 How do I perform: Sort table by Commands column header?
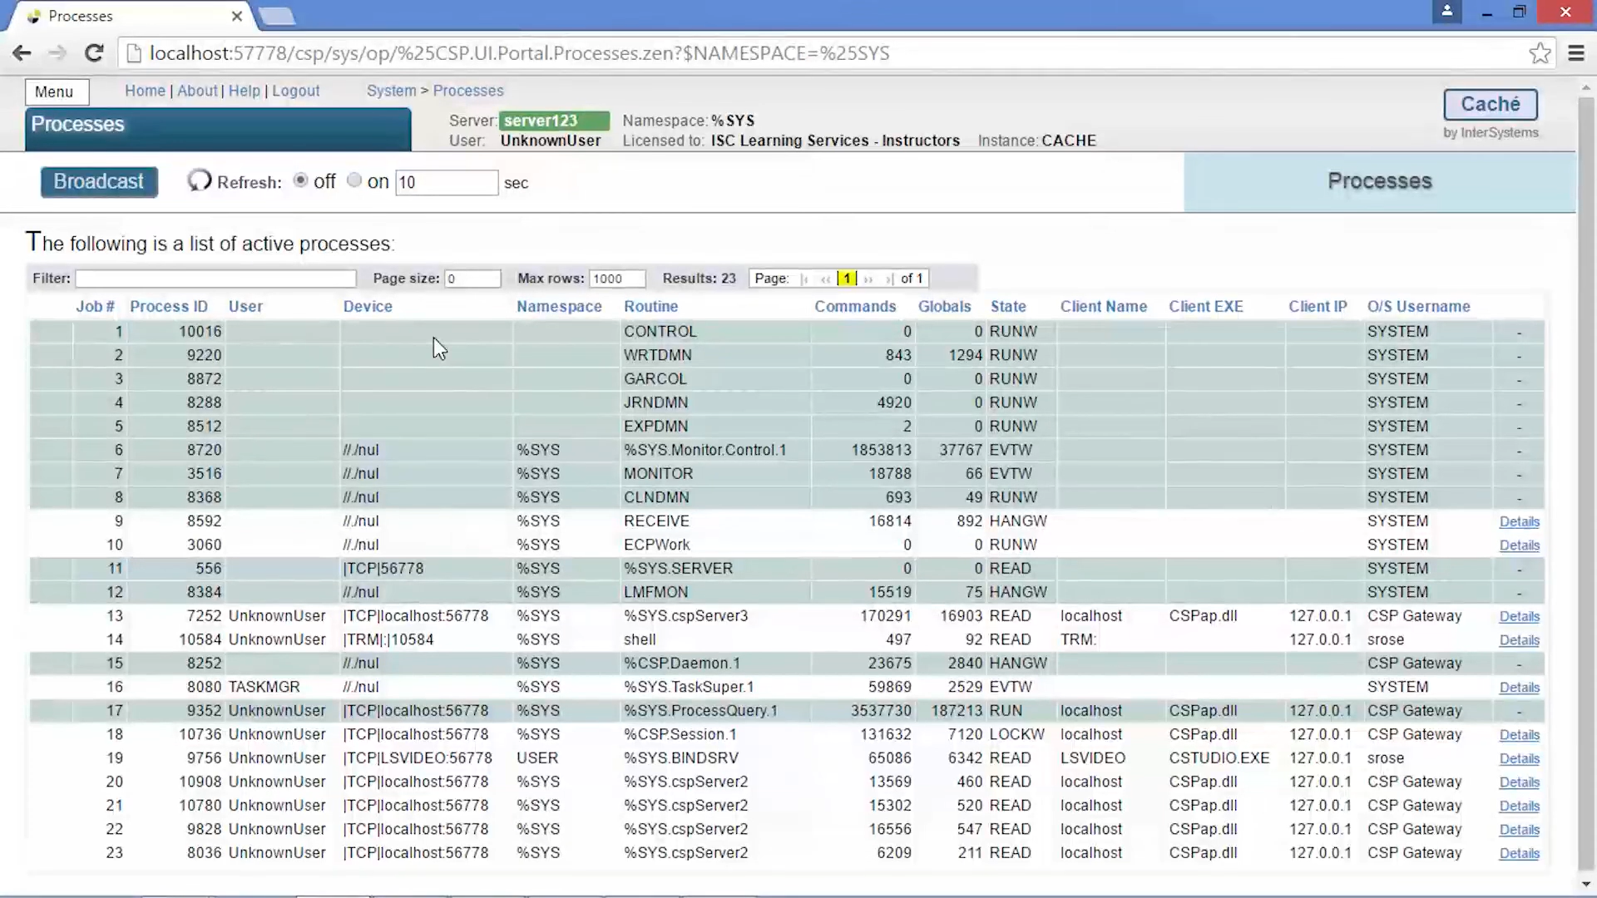(855, 307)
